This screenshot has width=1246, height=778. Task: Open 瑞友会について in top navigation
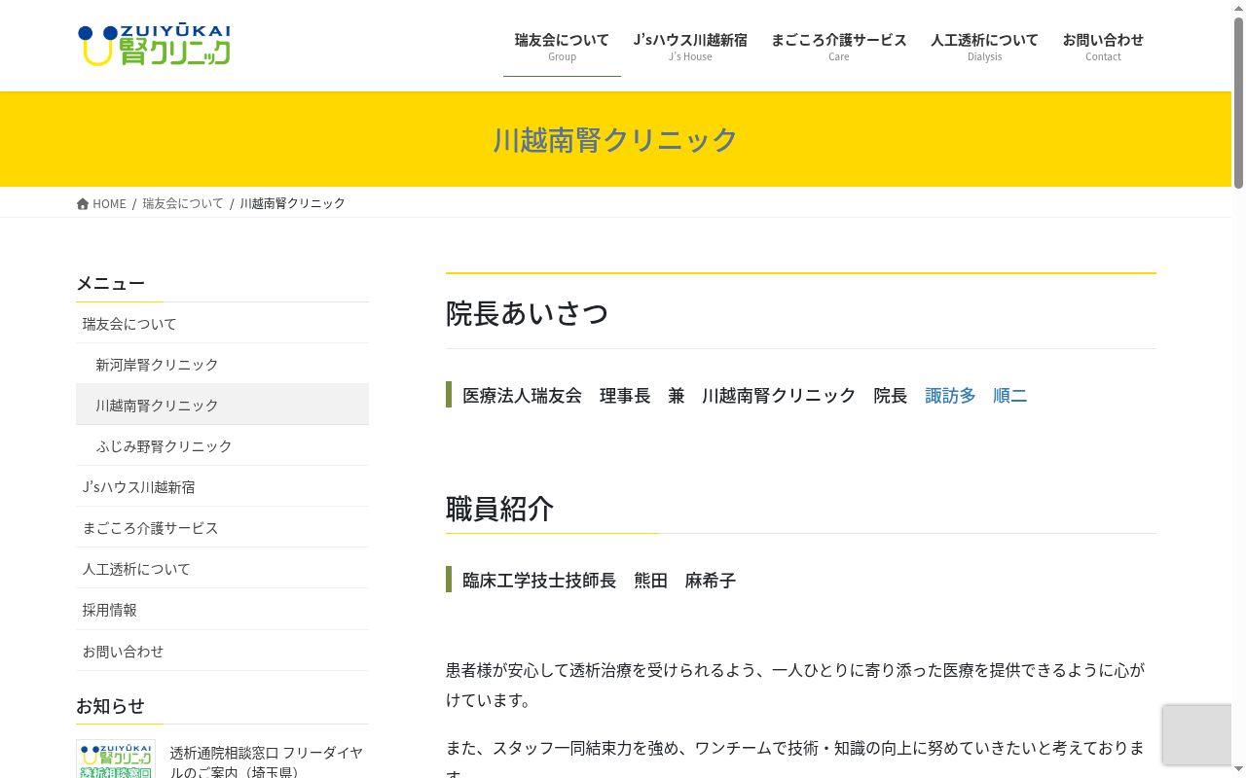tap(562, 46)
